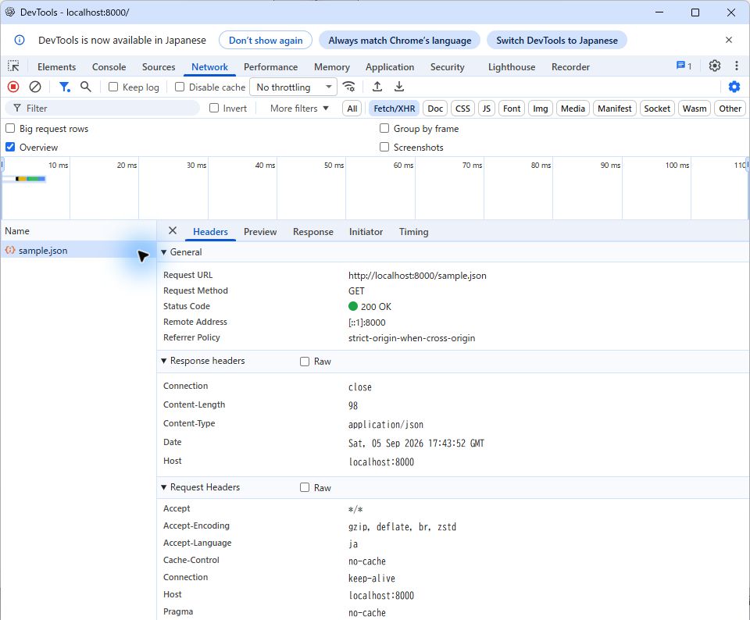Viewport: 750px width, 620px height.
Task: Open network conditions wifi icon
Action: (x=349, y=87)
